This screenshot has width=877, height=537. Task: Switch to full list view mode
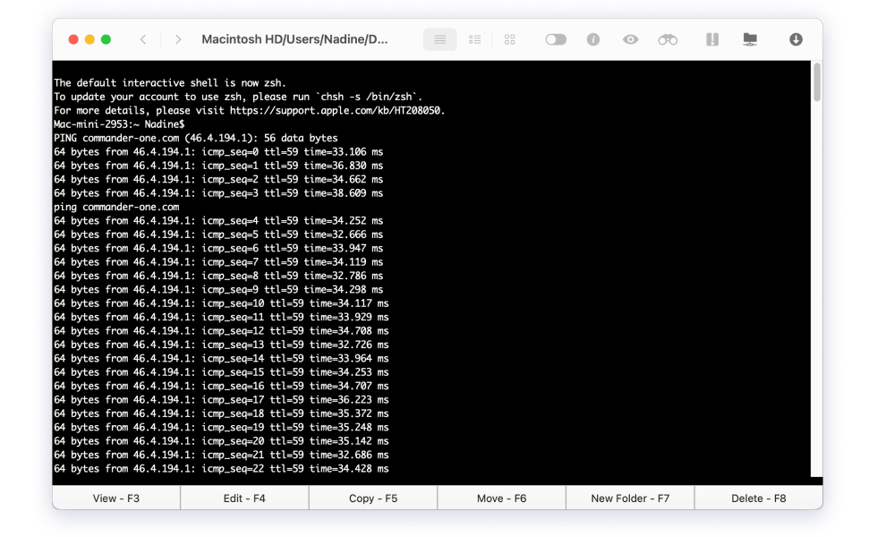[439, 39]
